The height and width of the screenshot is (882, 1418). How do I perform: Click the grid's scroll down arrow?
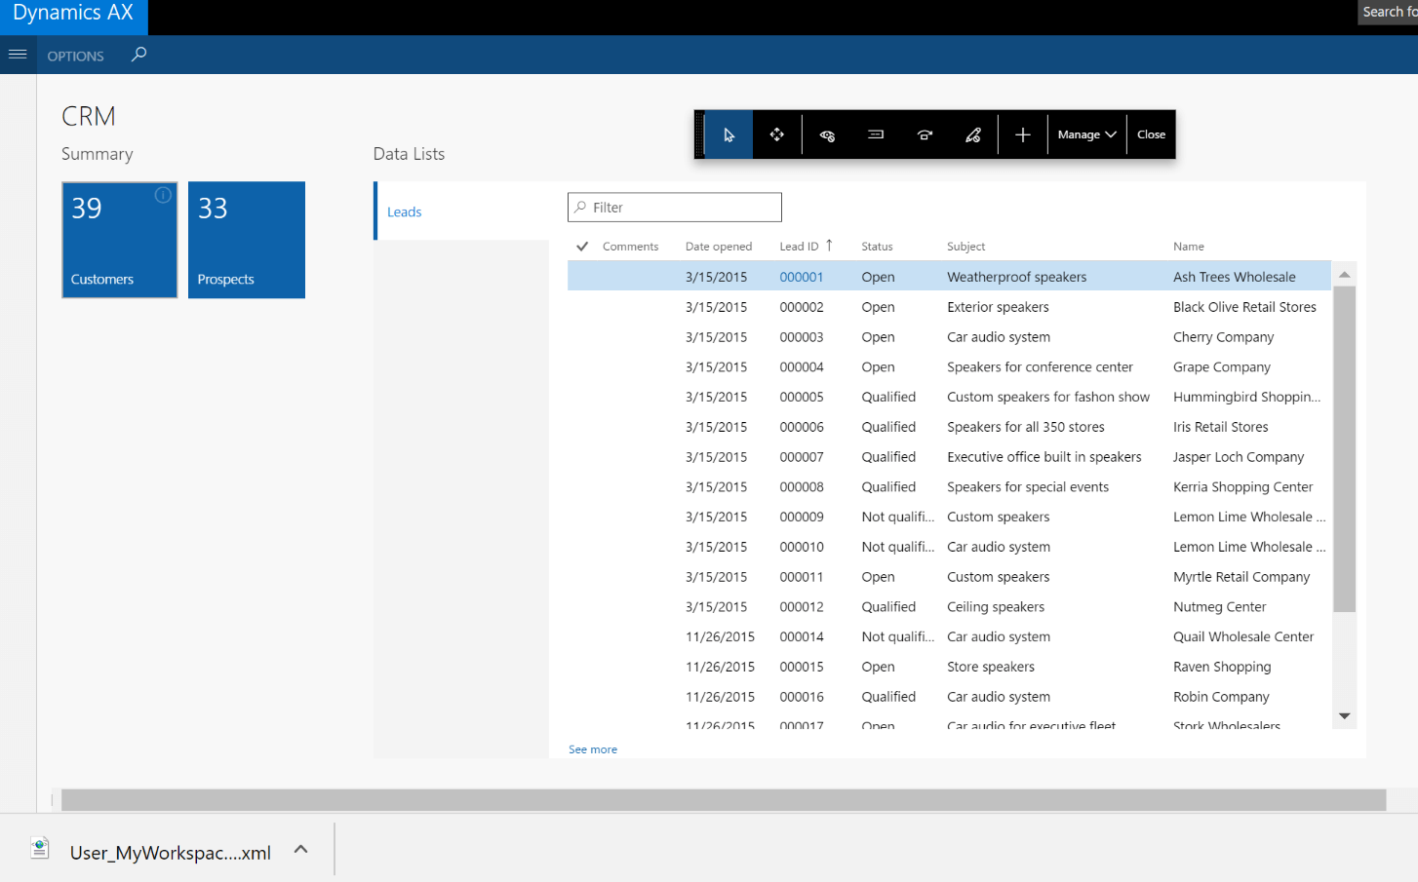tap(1344, 716)
